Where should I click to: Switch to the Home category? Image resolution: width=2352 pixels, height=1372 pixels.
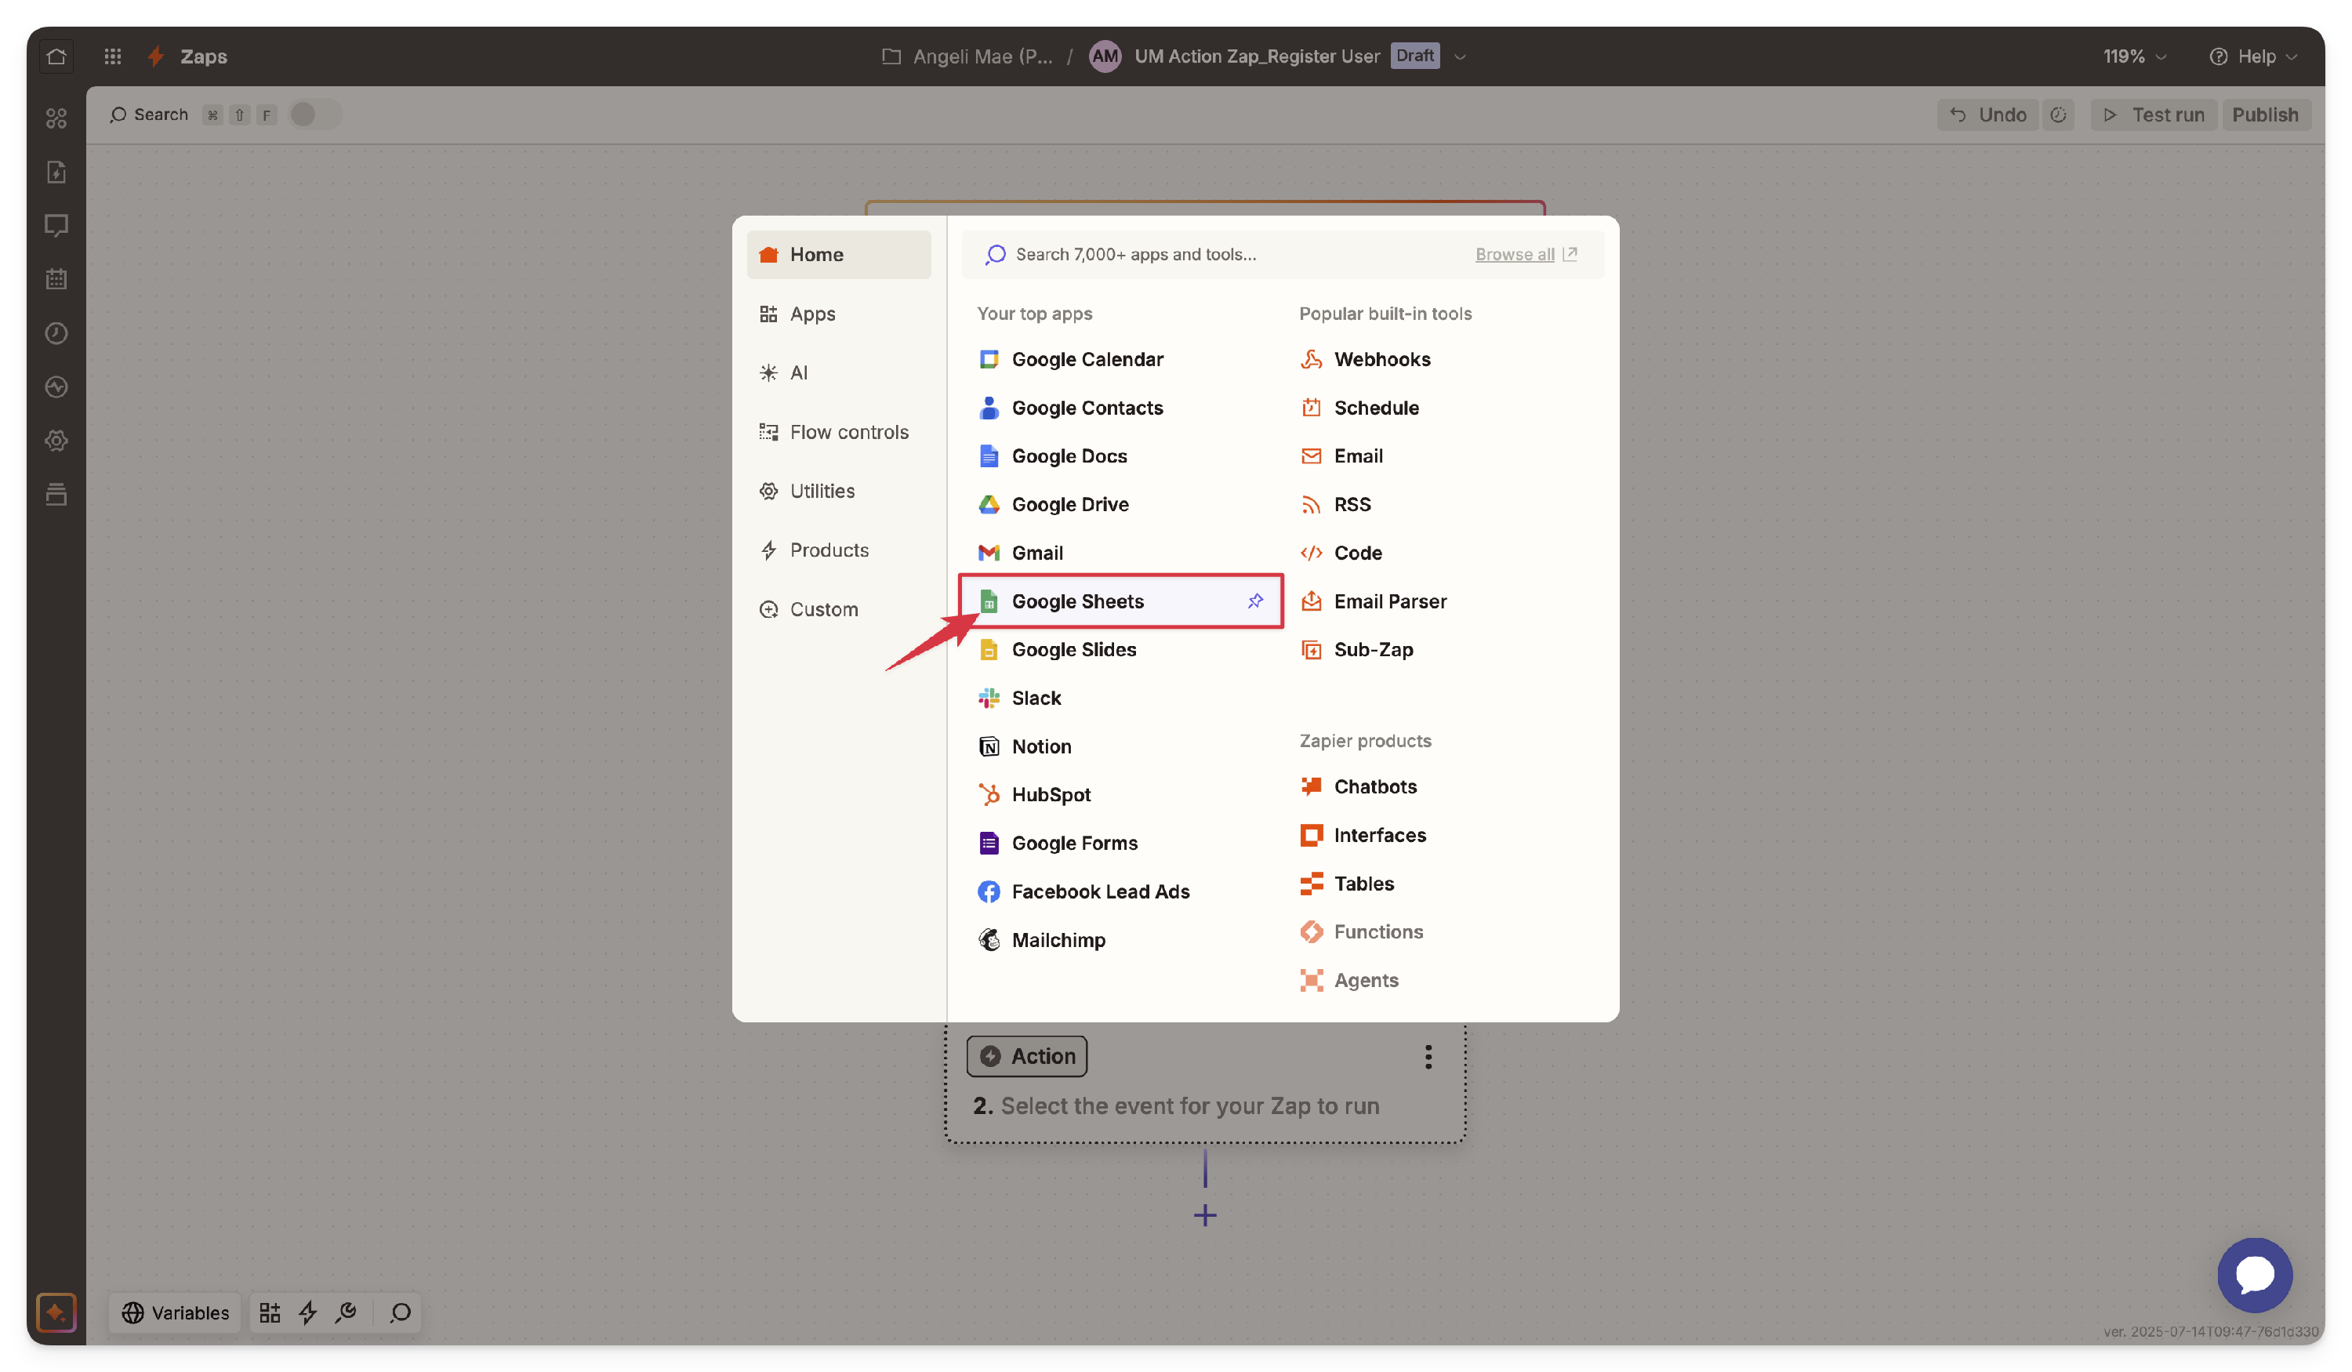pyautogui.click(x=838, y=255)
